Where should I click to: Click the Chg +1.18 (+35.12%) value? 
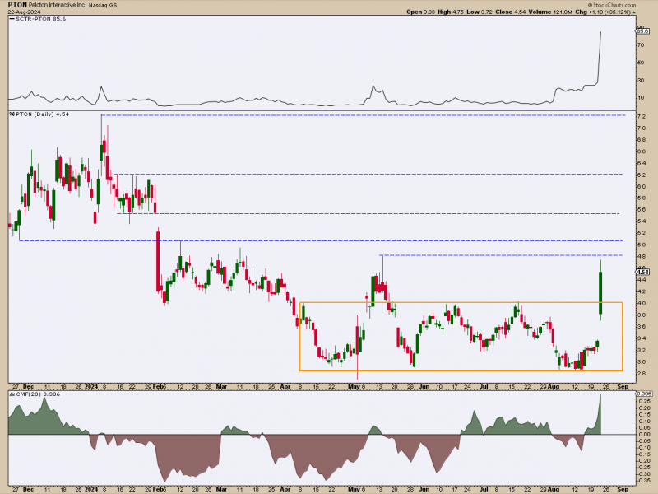coord(603,12)
